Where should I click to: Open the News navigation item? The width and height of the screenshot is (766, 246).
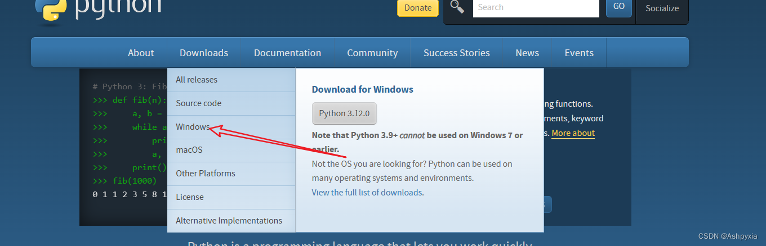click(x=527, y=53)
